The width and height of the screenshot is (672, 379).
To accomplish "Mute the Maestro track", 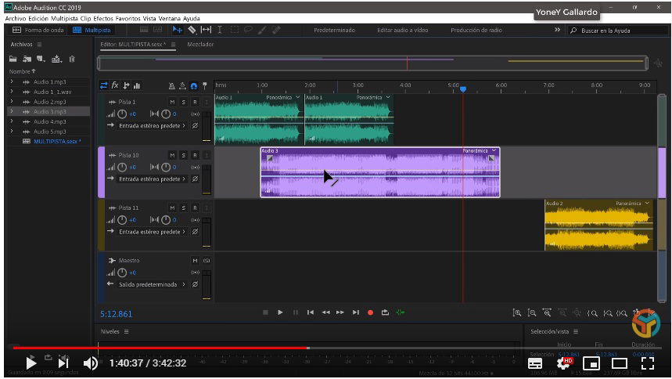I will point(195,261).
